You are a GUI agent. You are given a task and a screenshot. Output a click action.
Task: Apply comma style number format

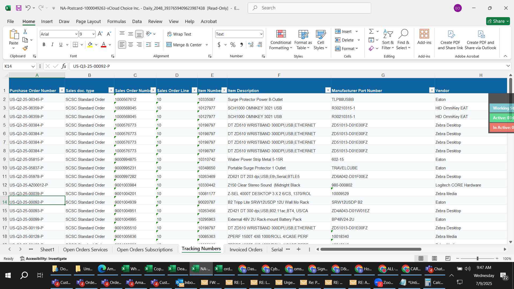[241, 45]
